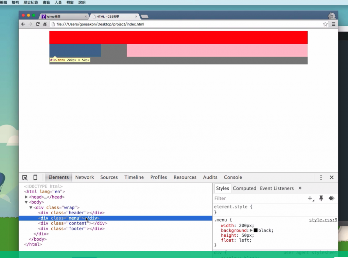Click the Styles filter input field
The width and height of the screenshot is (348, 258).
tap(260, 198)
